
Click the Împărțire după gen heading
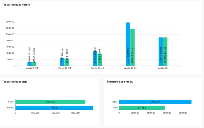pos(15,82)
